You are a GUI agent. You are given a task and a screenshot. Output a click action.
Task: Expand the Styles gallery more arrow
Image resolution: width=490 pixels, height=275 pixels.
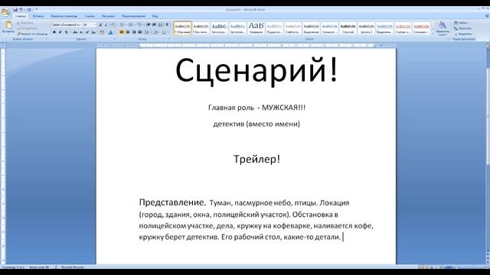(x=433, y=34)
